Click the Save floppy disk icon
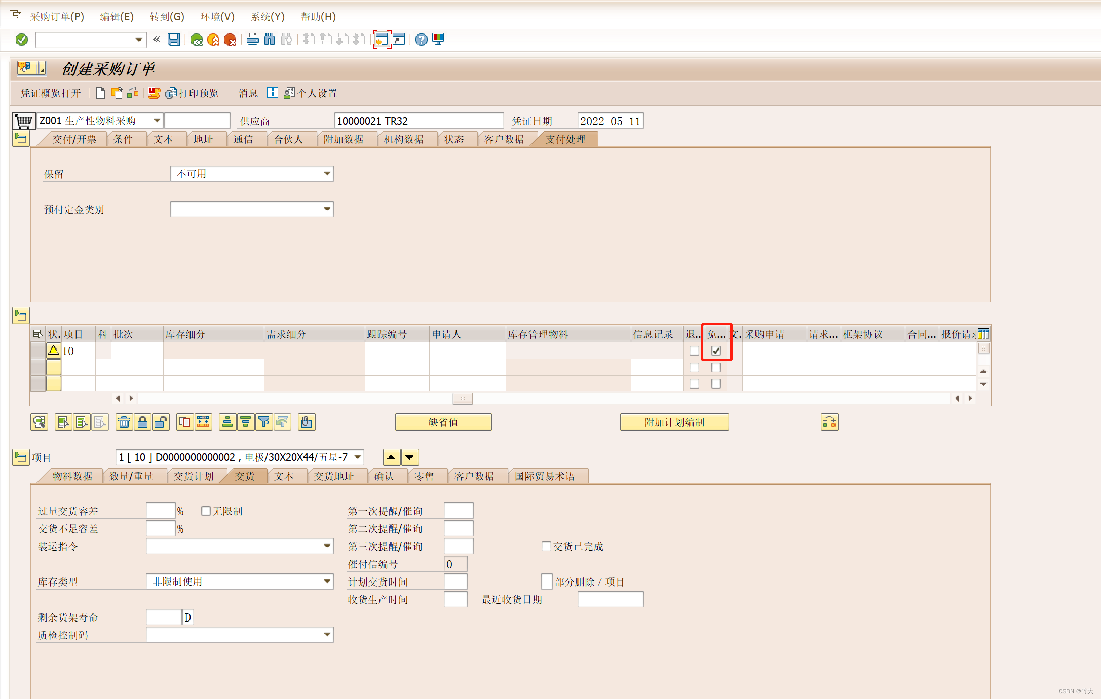The height and width of the screenshot is (699, 1101). click(x=174, y=40)
